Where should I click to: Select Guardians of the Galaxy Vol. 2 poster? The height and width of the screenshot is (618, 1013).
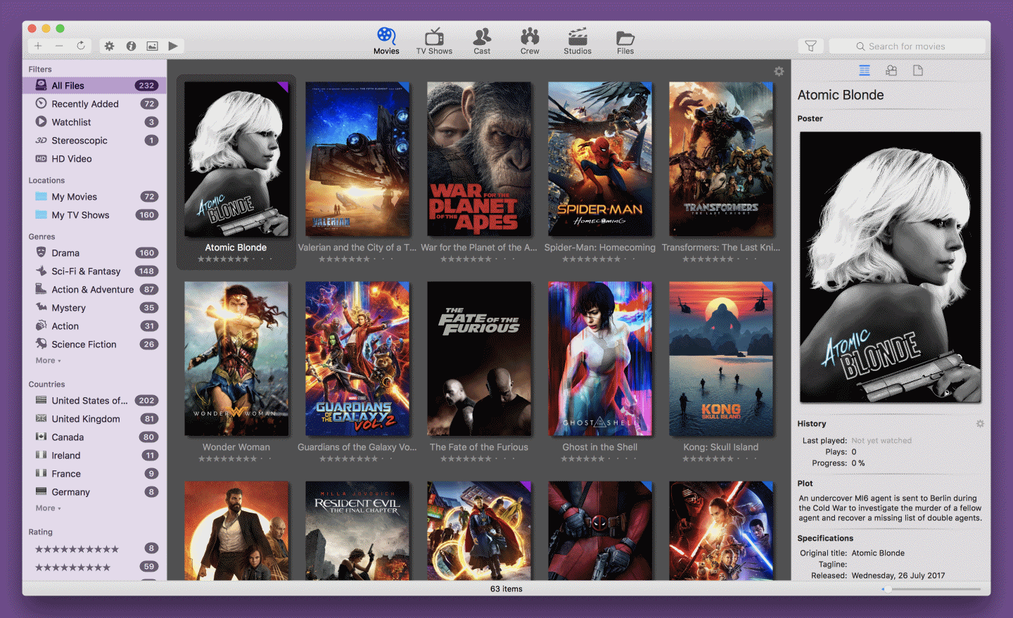pos(357,359)
